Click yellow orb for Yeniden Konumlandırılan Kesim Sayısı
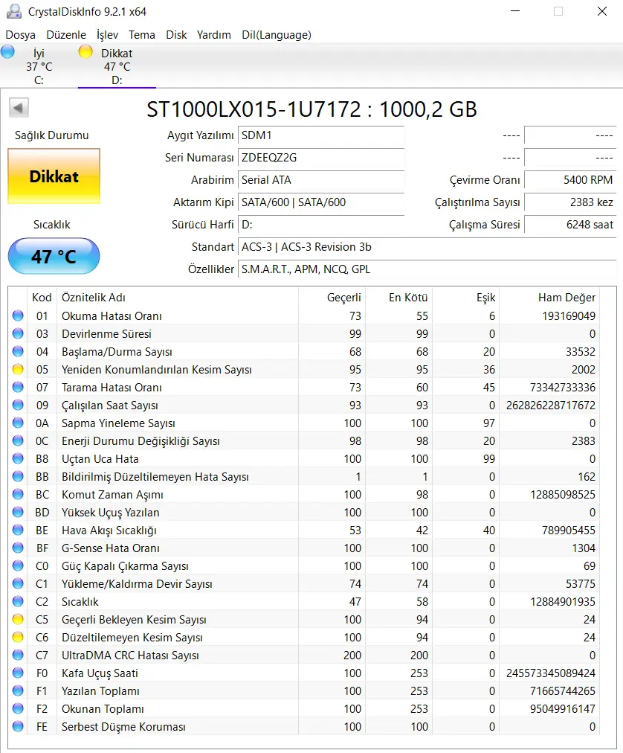The height and width of the screenshot is (753, 623). (x=18, y=369)
